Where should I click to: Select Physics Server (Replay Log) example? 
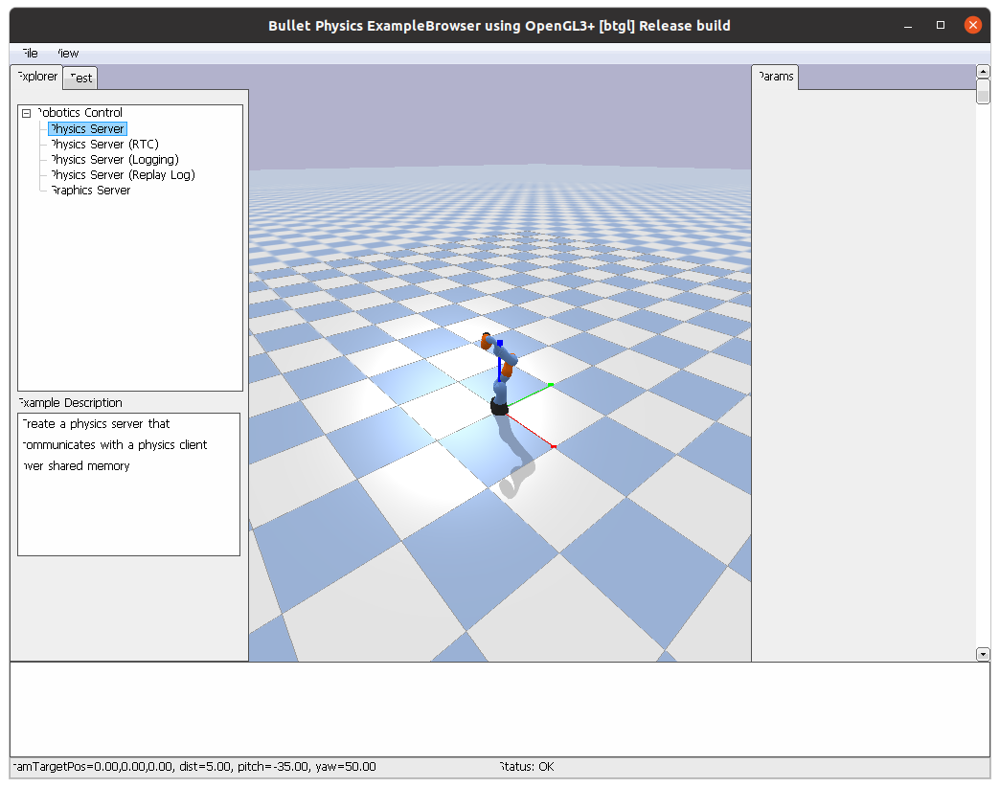pyautogui.click(x=124, y=174)
